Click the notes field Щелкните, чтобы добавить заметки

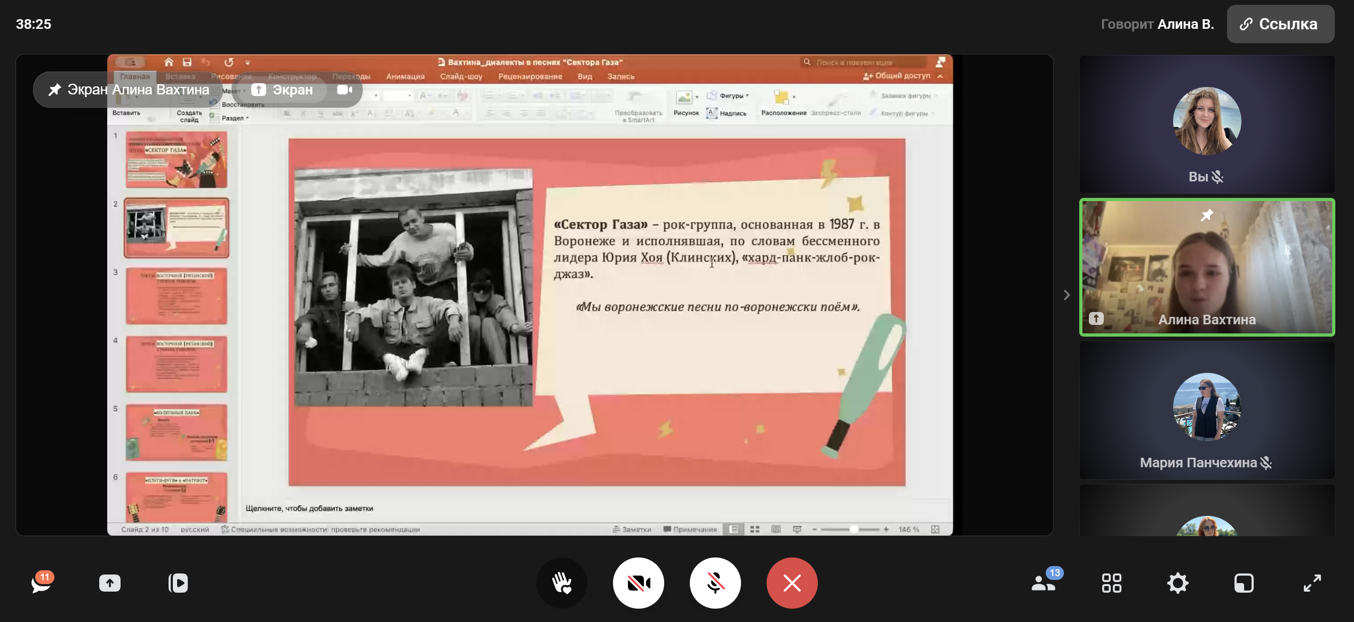pyautogui.click(x=309, y=508)
